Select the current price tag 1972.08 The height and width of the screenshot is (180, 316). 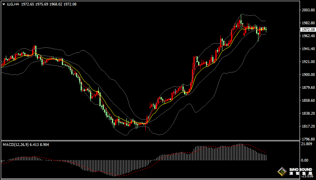click(308, 30)
